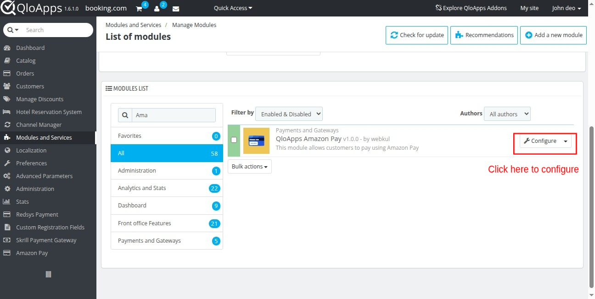Image resolution: width=595 pixels, height=299 pixels.
Task: Click the Stats bar chart icon
Action: coord(7,201)
